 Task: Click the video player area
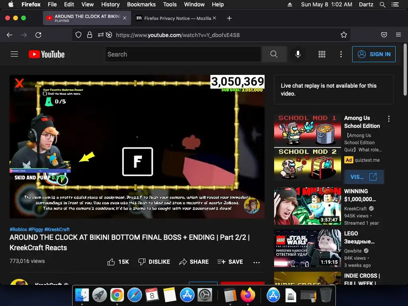tap(137, 147)
